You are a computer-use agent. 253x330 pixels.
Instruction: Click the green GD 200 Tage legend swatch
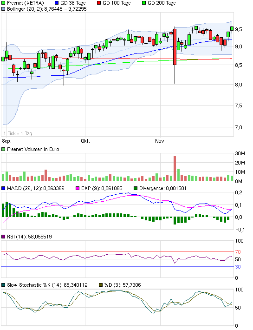click(144, 3)
